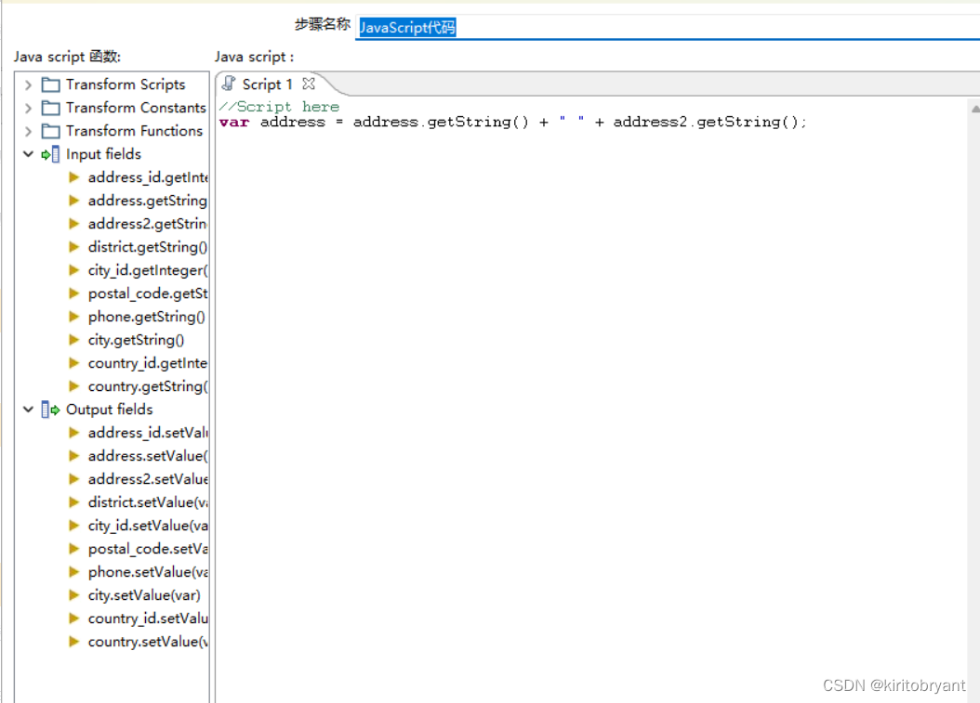Click the 'var address' code line
Screen dimensions: 980x703
(x=513, y=122)
